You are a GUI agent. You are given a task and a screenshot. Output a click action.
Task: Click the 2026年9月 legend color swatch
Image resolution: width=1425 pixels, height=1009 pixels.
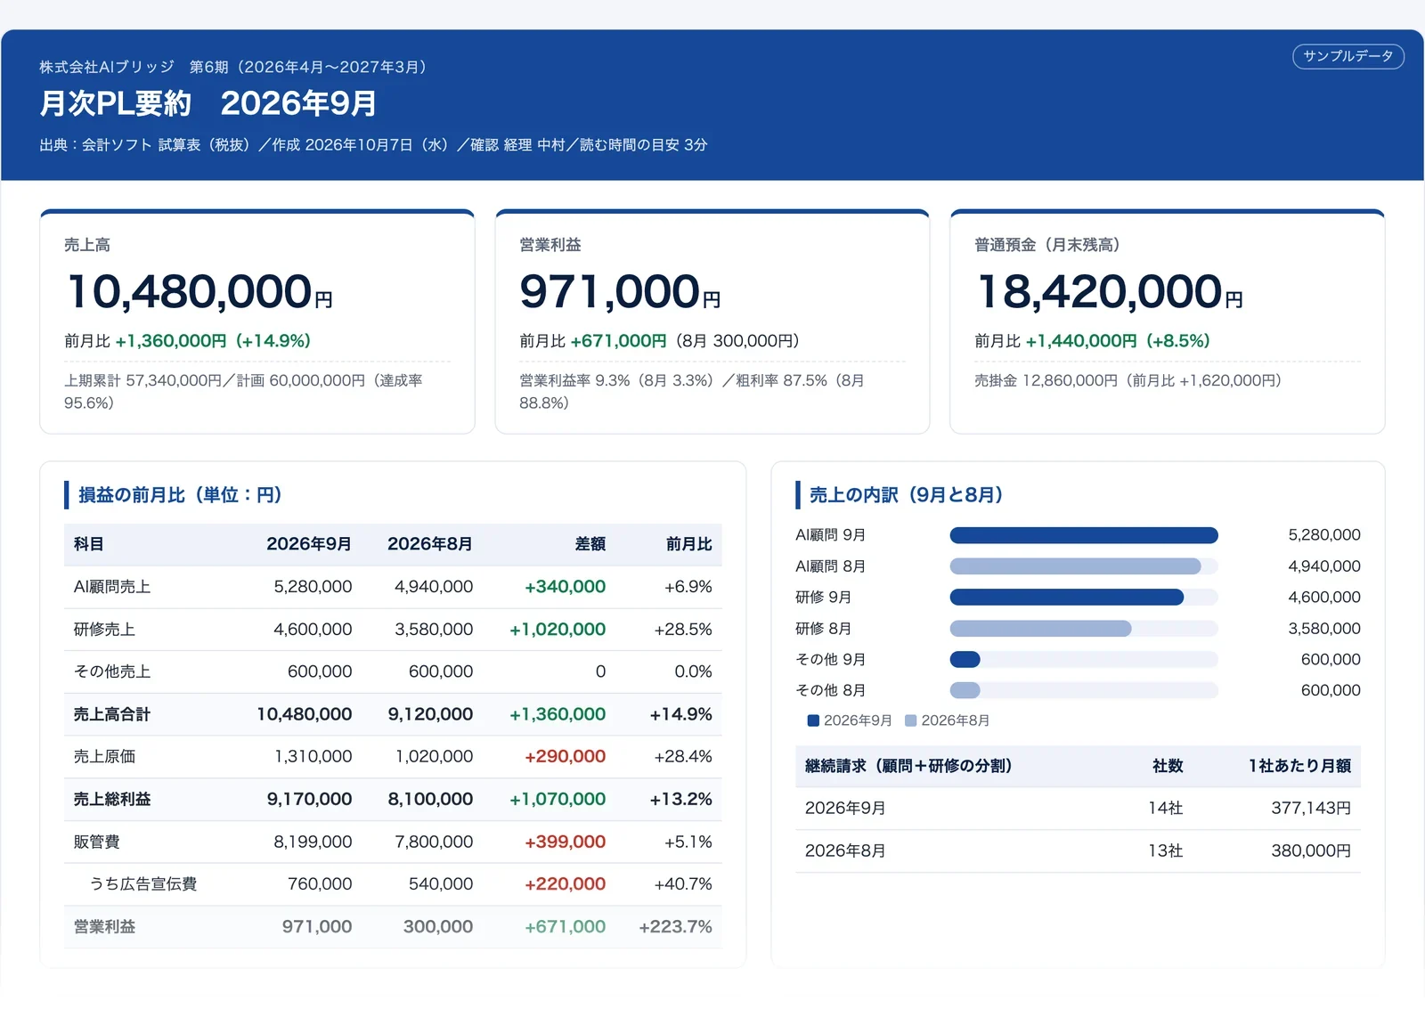tap(813, 720)
